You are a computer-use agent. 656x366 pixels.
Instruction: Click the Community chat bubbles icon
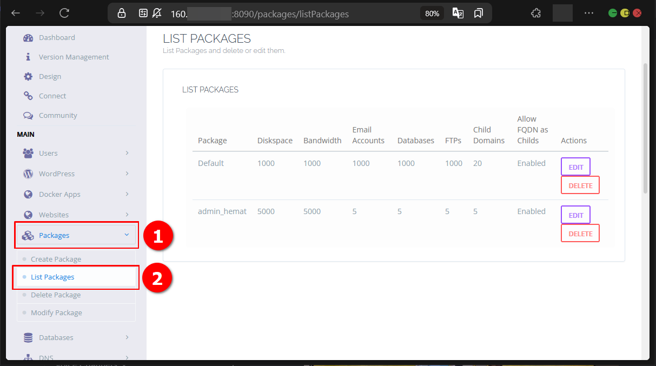pyautogui.click(x=28, y=115)
